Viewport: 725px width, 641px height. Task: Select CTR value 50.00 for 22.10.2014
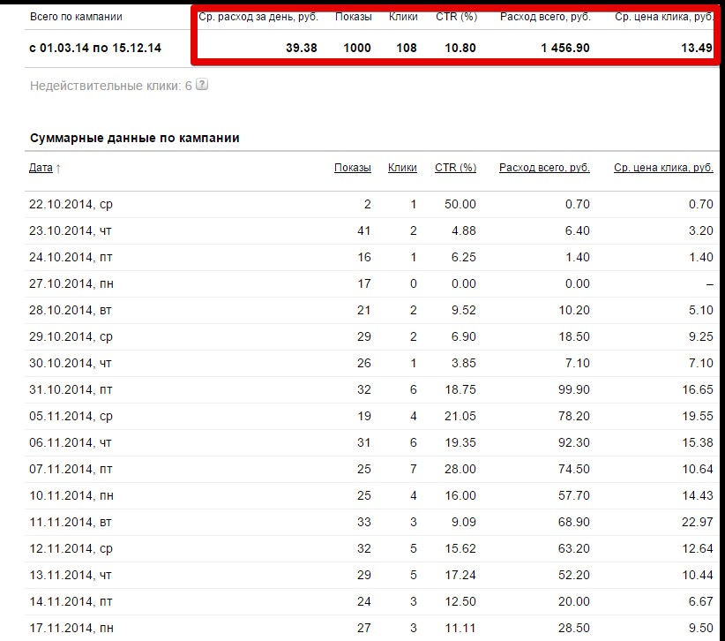pos(460,204)
